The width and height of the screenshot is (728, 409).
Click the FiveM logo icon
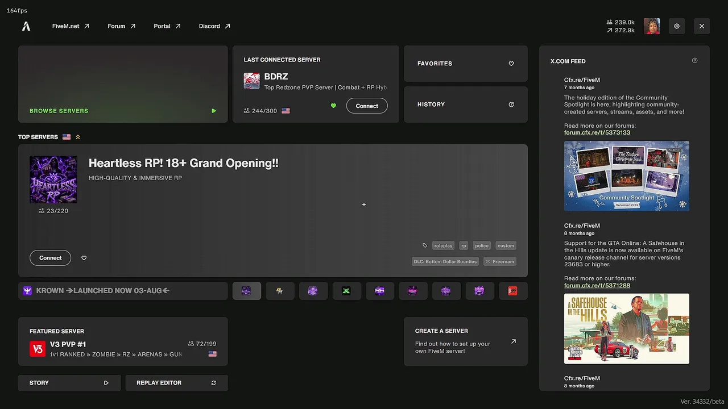[26, 26]
